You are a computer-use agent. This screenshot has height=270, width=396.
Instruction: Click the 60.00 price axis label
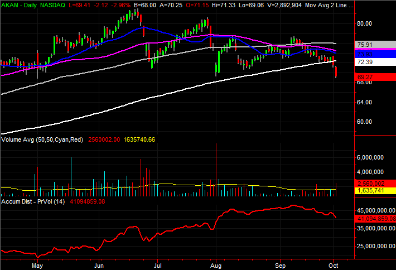coord(364,122)
